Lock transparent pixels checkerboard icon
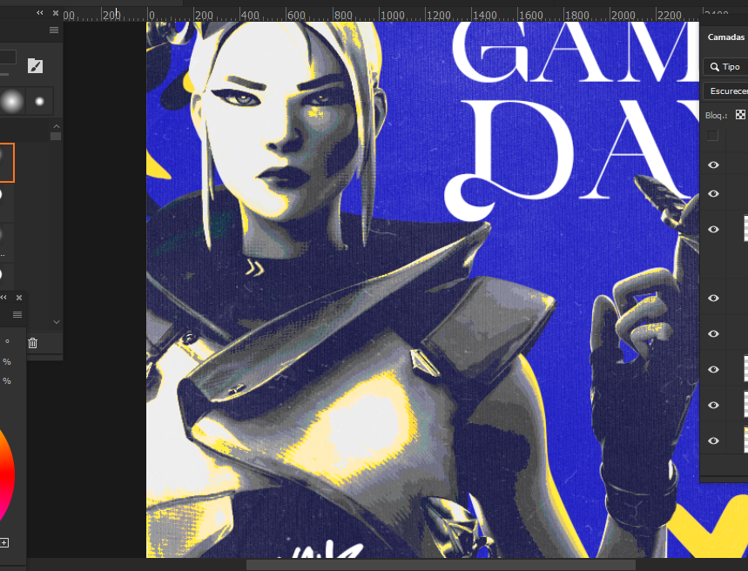This screenshot has height=571, width=748. point(740,115)
